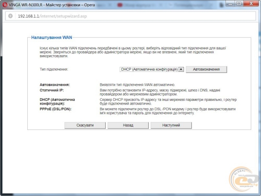Click the Наступний button

coord(171,125)
